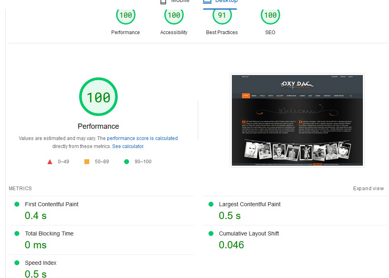Click the METRICS section heading
Viewport: 389px width, 278px height.
(x=20, y=189)
